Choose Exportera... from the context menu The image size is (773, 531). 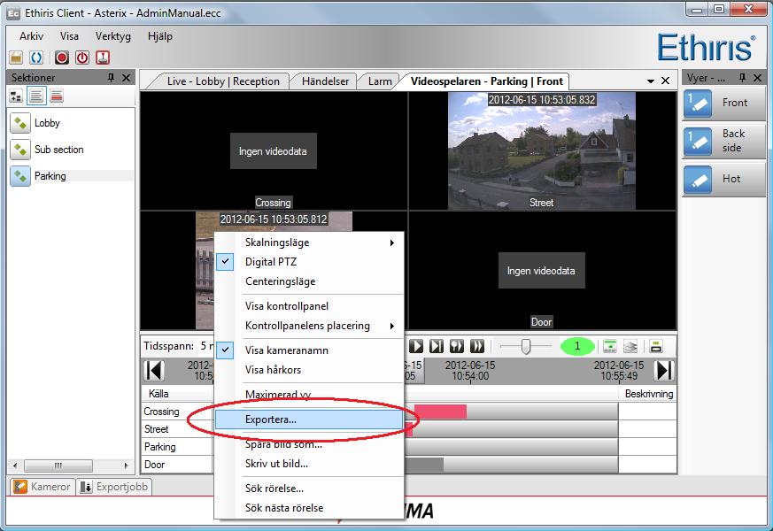click(309, 419)
